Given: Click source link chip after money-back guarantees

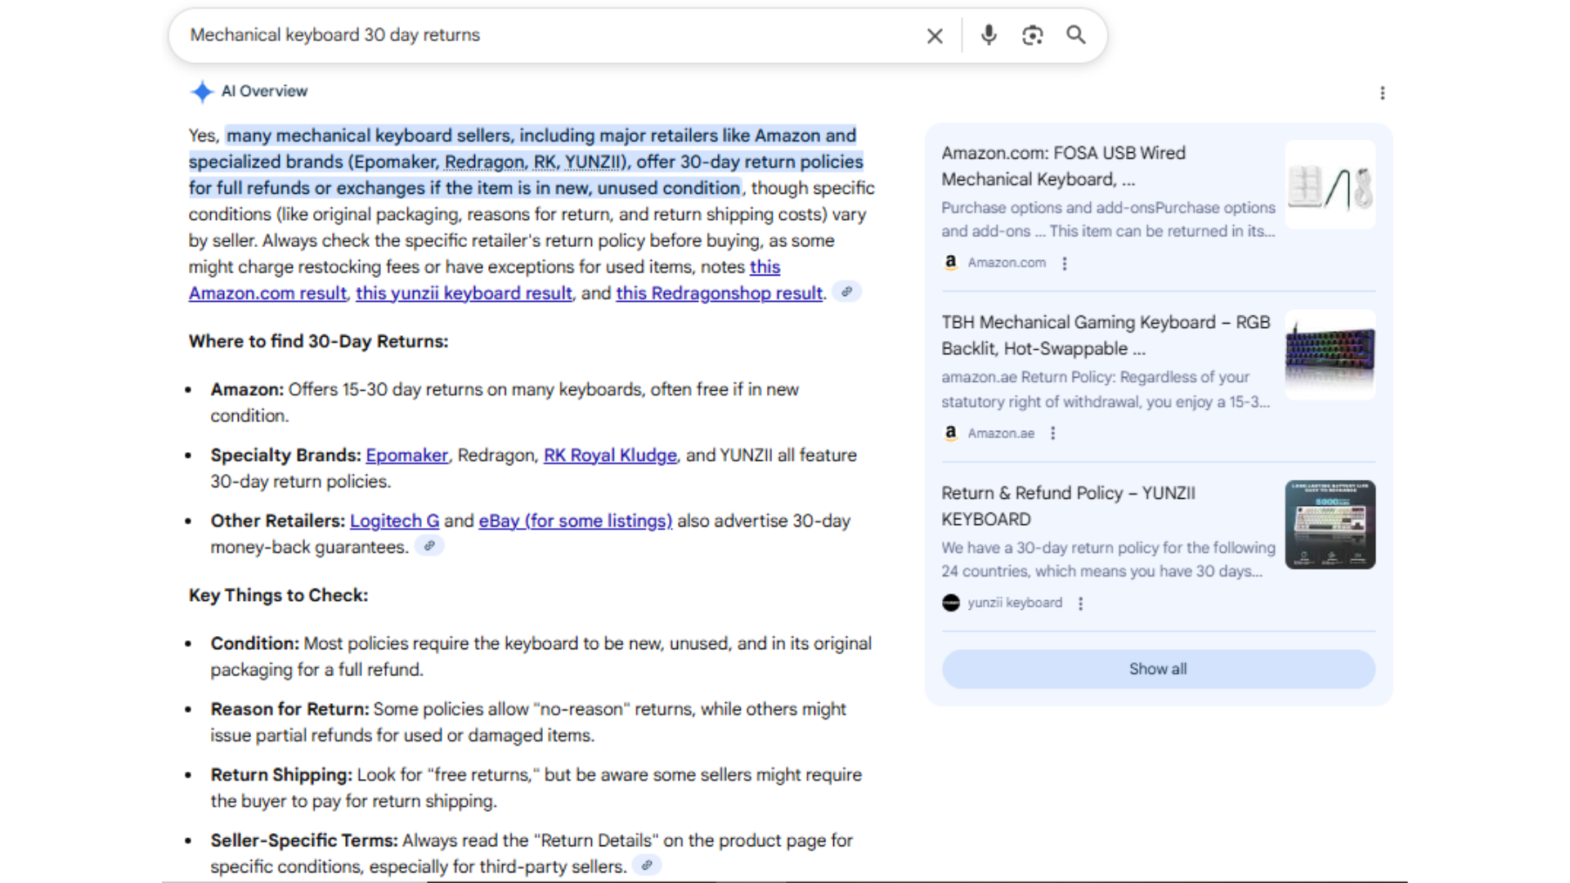Looking at the screenshot, I should tap(429, 546).
